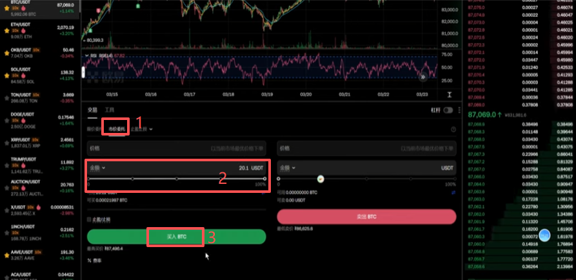The width and height of the screenshot is (576, 280).
Task: Open the sell-side 金额 unit dropdown
Action: coord(288,168)
